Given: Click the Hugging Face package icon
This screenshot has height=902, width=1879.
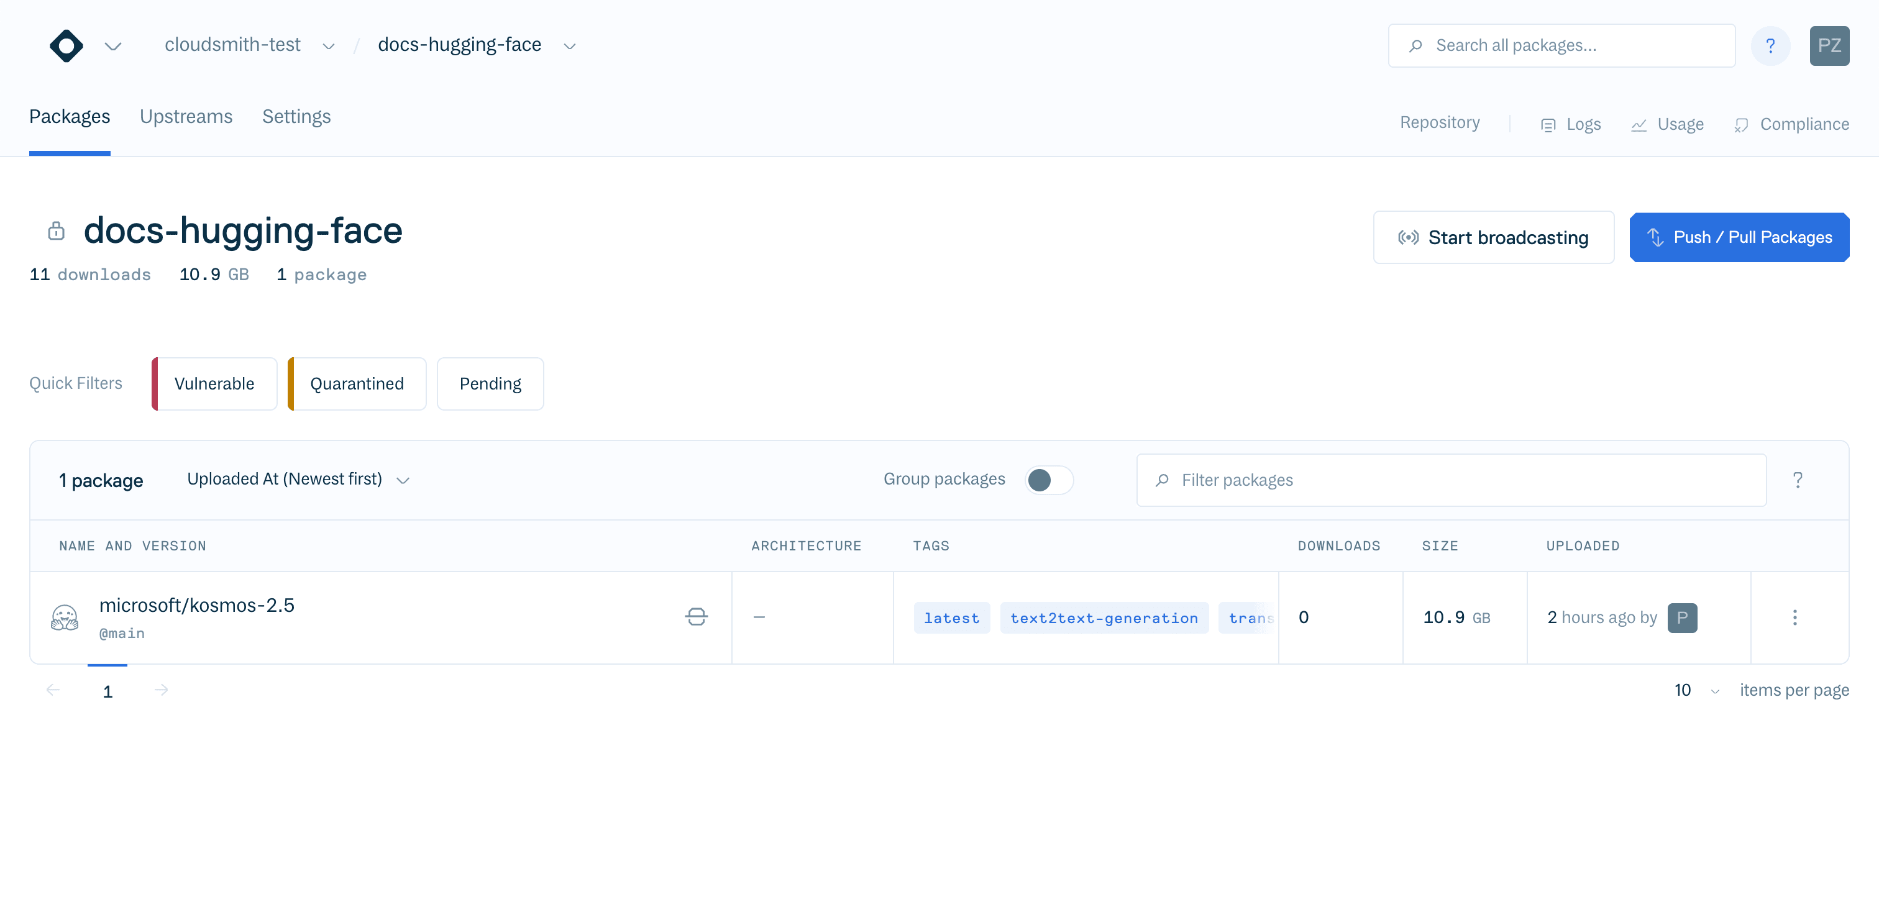Looking at the screenshot, I should pos(64,617).
